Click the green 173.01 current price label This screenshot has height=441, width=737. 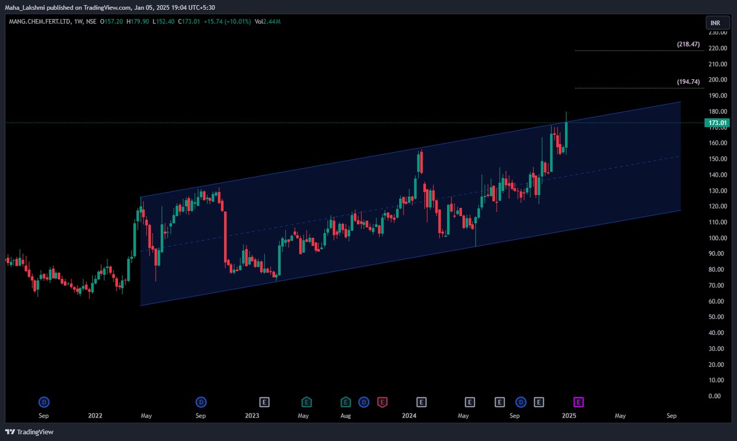tap(717, 123)
